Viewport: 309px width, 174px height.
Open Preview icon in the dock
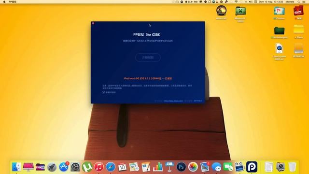click(x=134, y=167)
